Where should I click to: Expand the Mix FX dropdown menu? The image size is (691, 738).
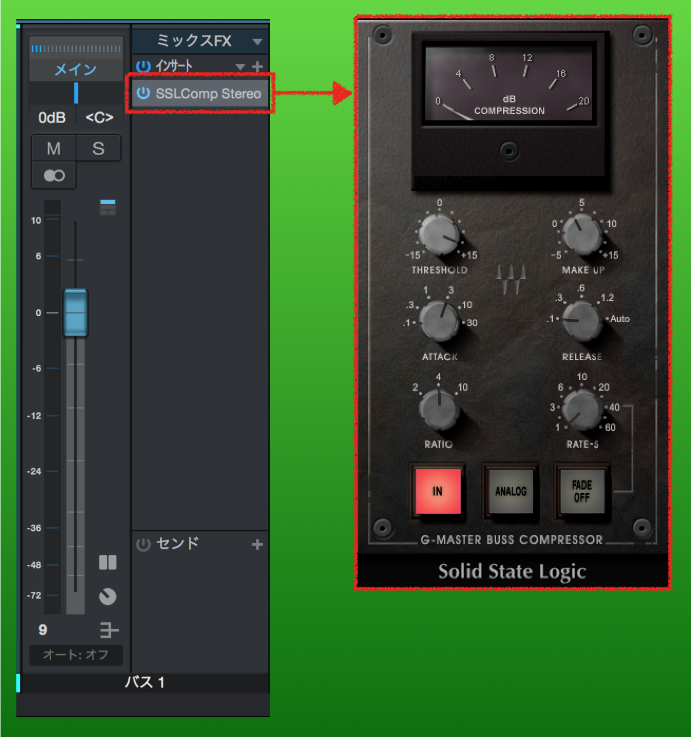click(257, 42)
